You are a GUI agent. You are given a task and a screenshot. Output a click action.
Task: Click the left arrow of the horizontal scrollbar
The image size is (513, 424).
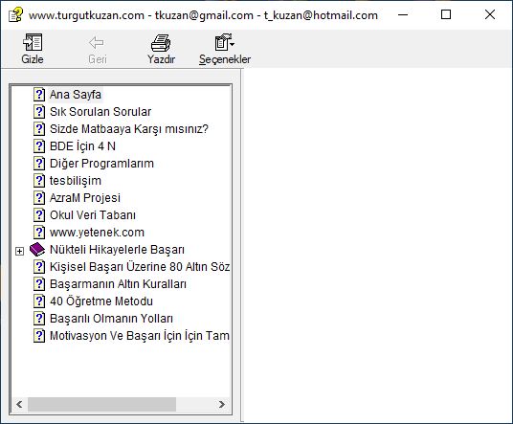tap(19, 404)
